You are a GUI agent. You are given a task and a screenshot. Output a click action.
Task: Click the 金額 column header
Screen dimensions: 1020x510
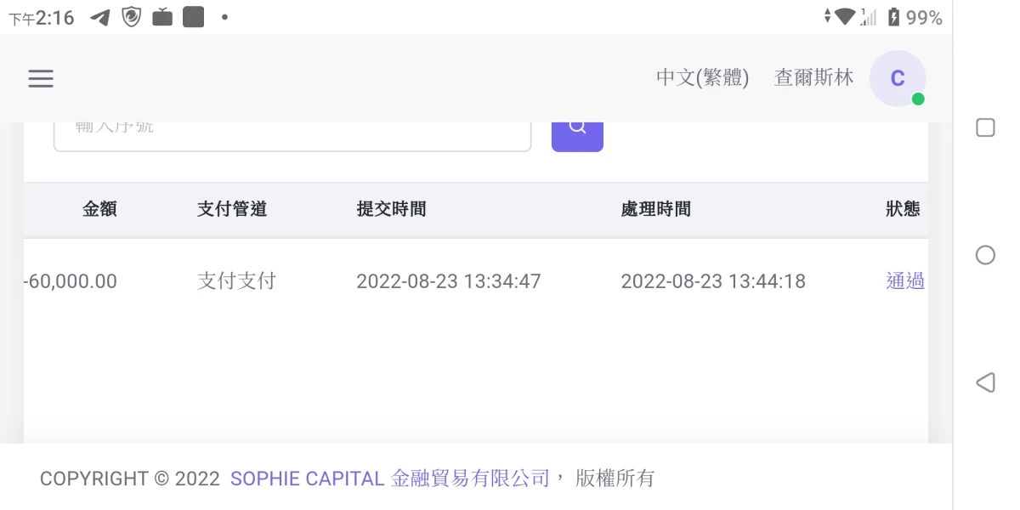99,209
